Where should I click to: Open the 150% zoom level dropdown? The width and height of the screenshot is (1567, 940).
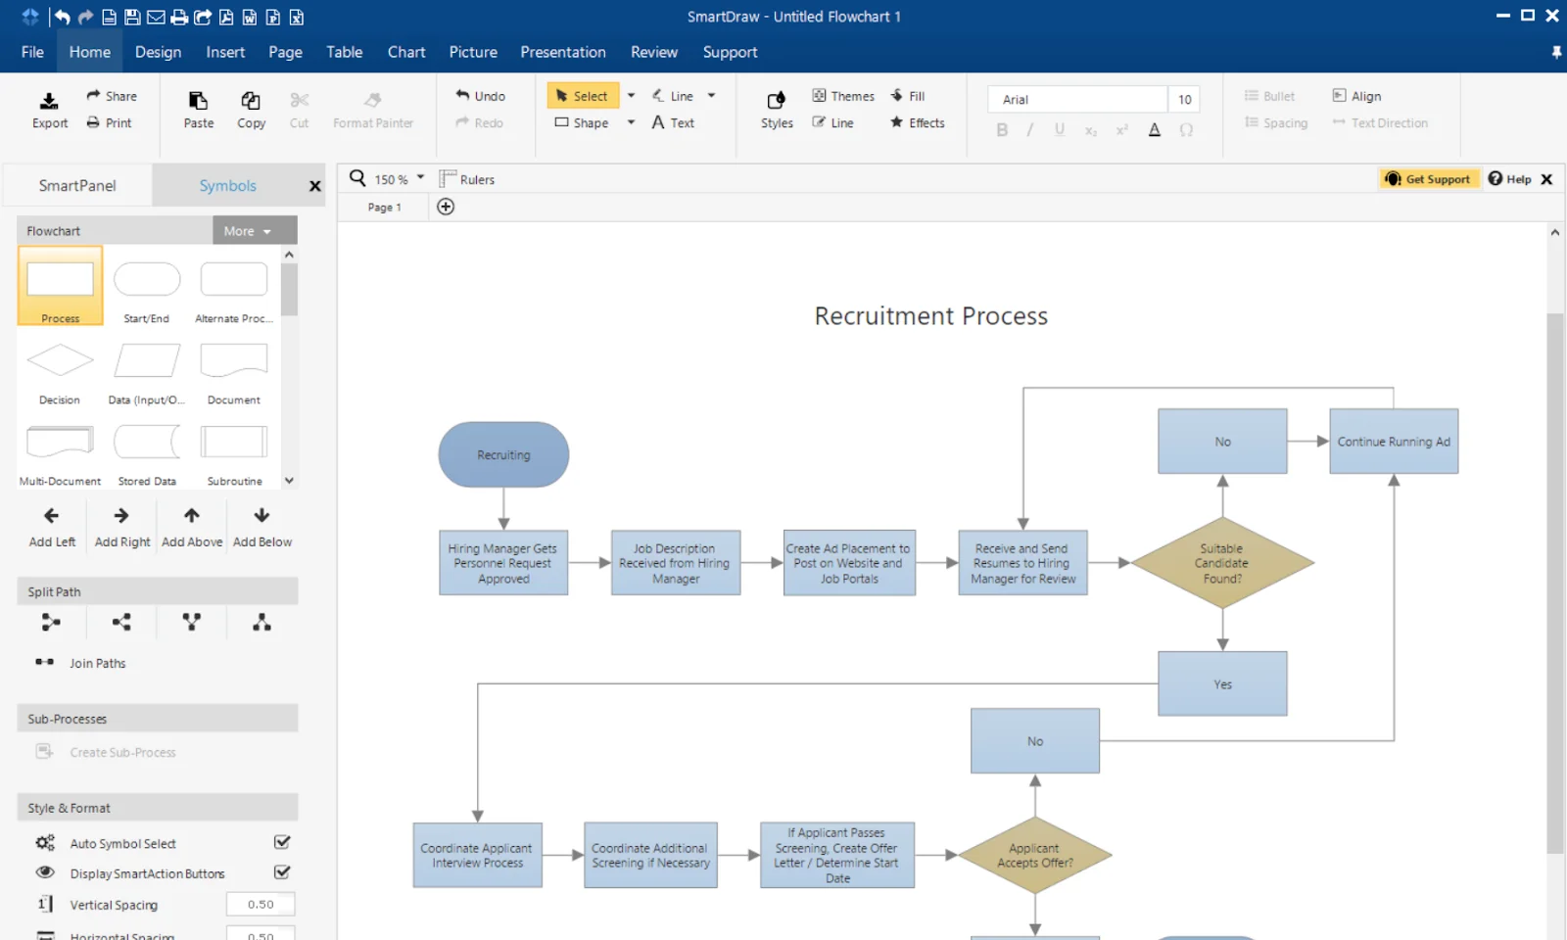(x=420, y=178)
